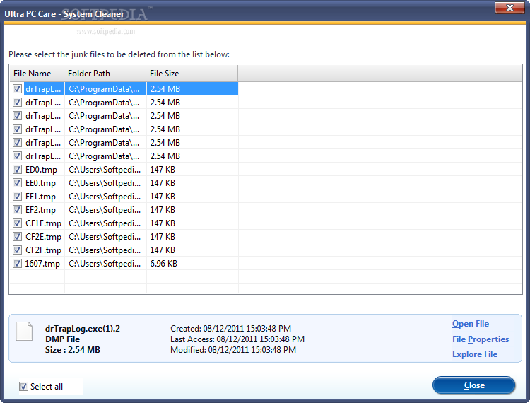
Task: Click the folder path of CF2F.tmp
Action: click(105, 250)
